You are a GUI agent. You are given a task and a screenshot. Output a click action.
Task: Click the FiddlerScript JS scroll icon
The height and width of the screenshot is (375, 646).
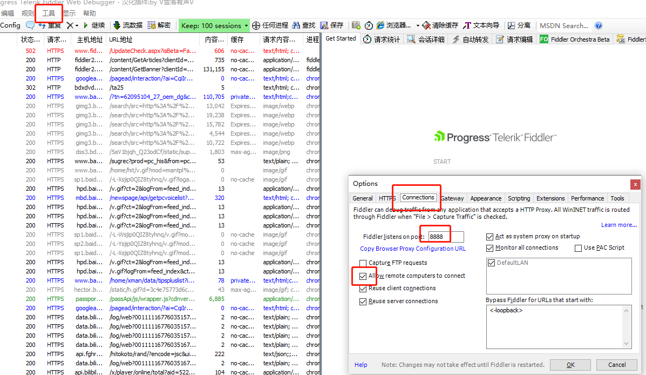[621, 39]
